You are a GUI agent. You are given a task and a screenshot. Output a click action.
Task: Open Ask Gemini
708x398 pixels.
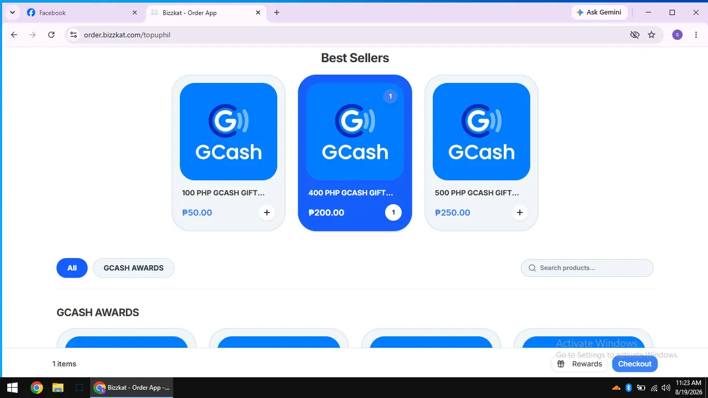(599, 12)
